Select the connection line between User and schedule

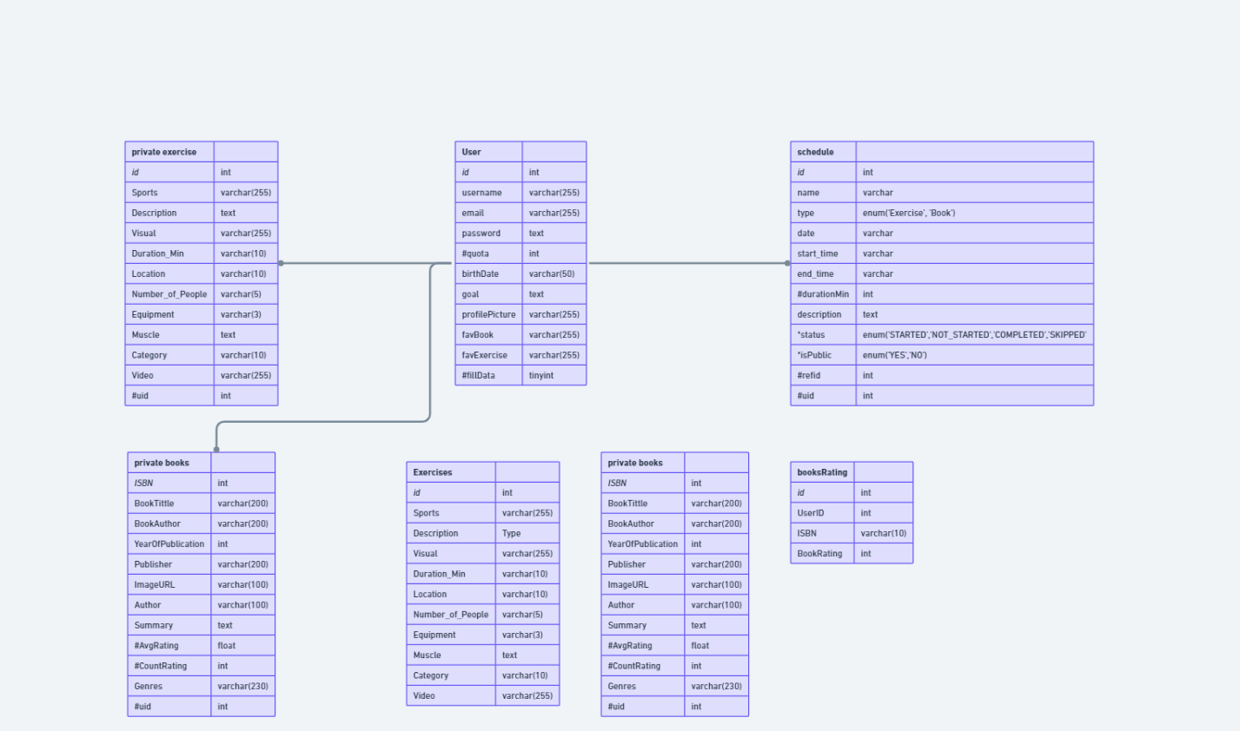(686, 260)
